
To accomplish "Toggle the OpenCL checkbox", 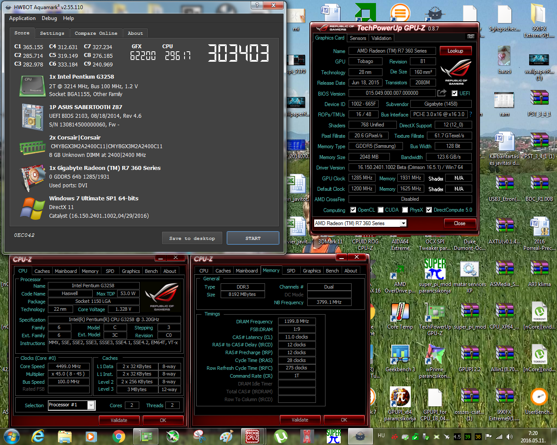I will click(353, 210).
